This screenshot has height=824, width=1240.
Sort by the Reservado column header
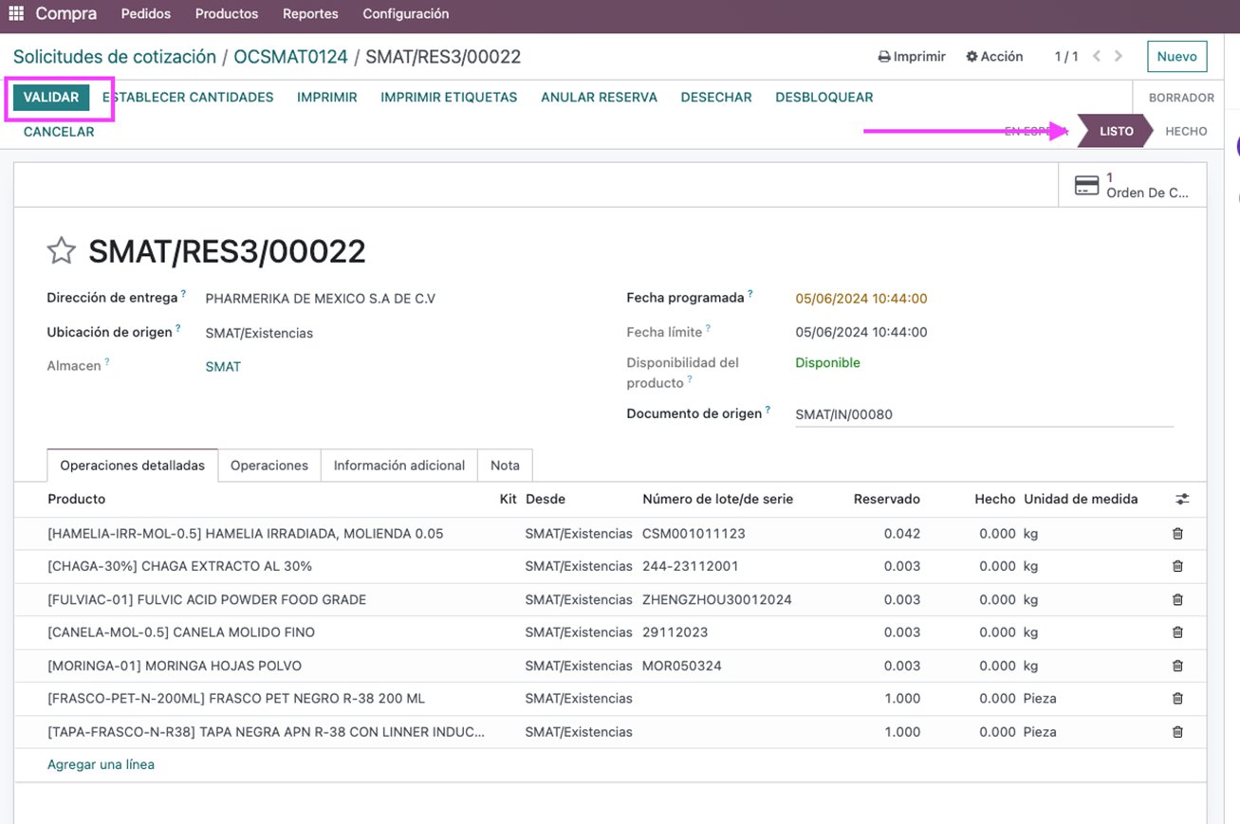pos(886,499)
